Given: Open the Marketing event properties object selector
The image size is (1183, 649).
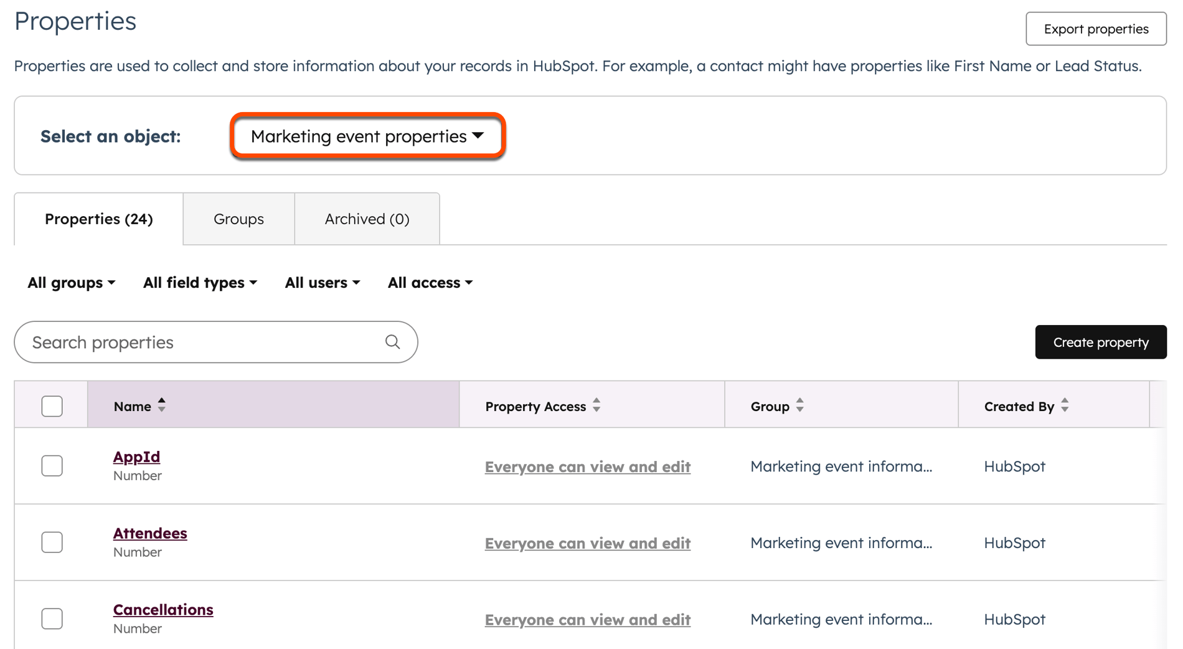Looking at the screenshot, I should click(x=367, y=136).
